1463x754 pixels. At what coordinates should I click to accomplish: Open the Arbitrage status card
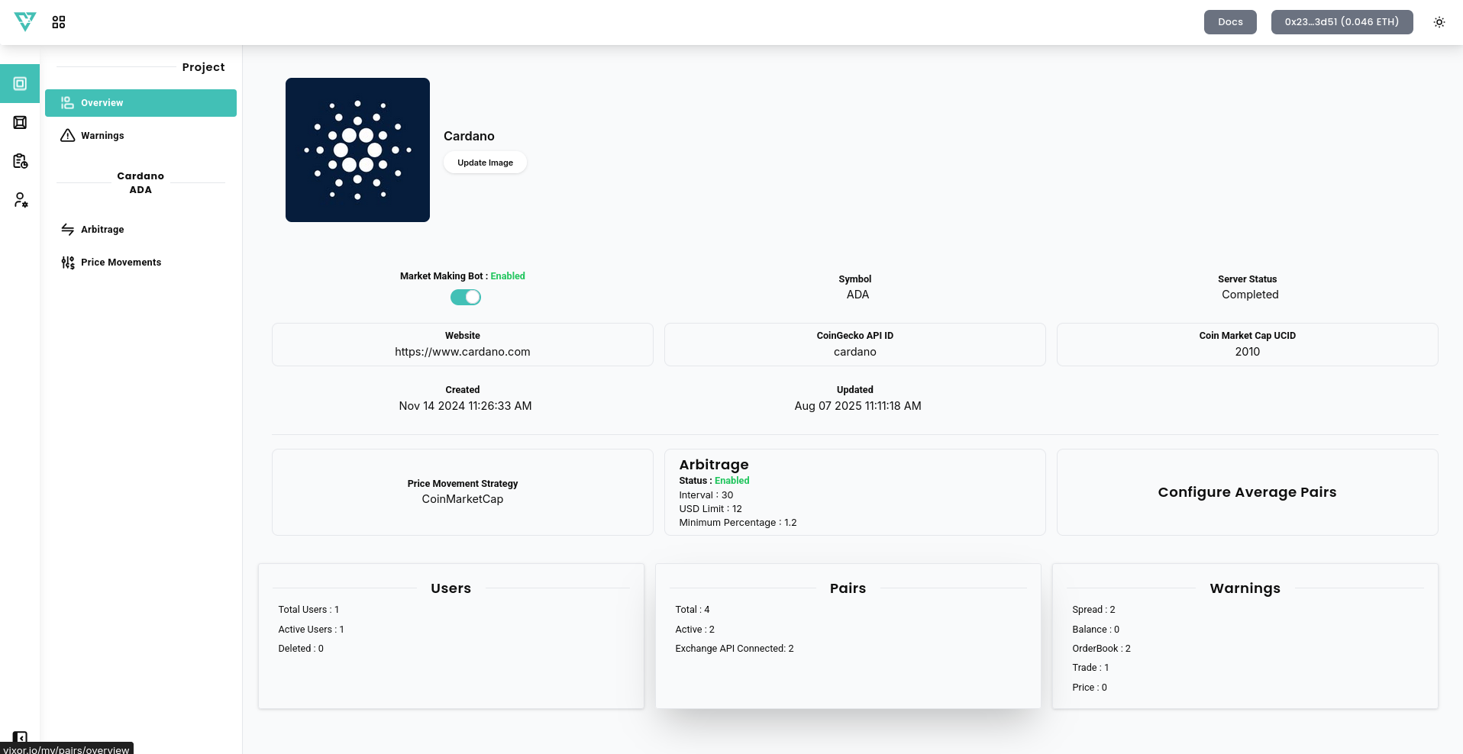854,492
